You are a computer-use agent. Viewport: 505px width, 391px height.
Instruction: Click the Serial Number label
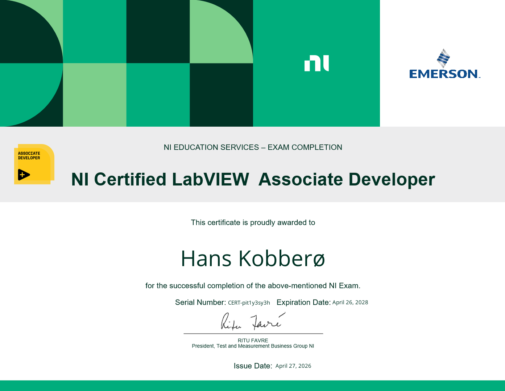pos(200,302)
